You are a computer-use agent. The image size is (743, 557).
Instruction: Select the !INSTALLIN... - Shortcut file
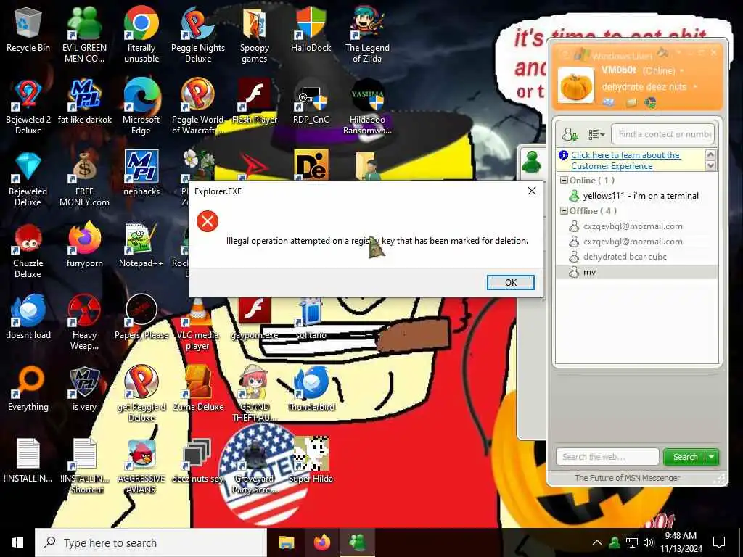click(84, 466)
